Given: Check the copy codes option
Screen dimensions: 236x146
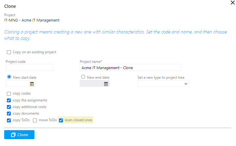Looking at the screenshot, I should point(9,94).
